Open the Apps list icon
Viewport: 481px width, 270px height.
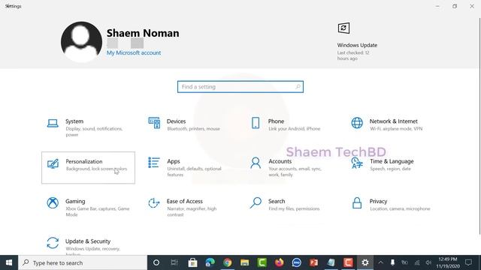click(x=154, y=163)
